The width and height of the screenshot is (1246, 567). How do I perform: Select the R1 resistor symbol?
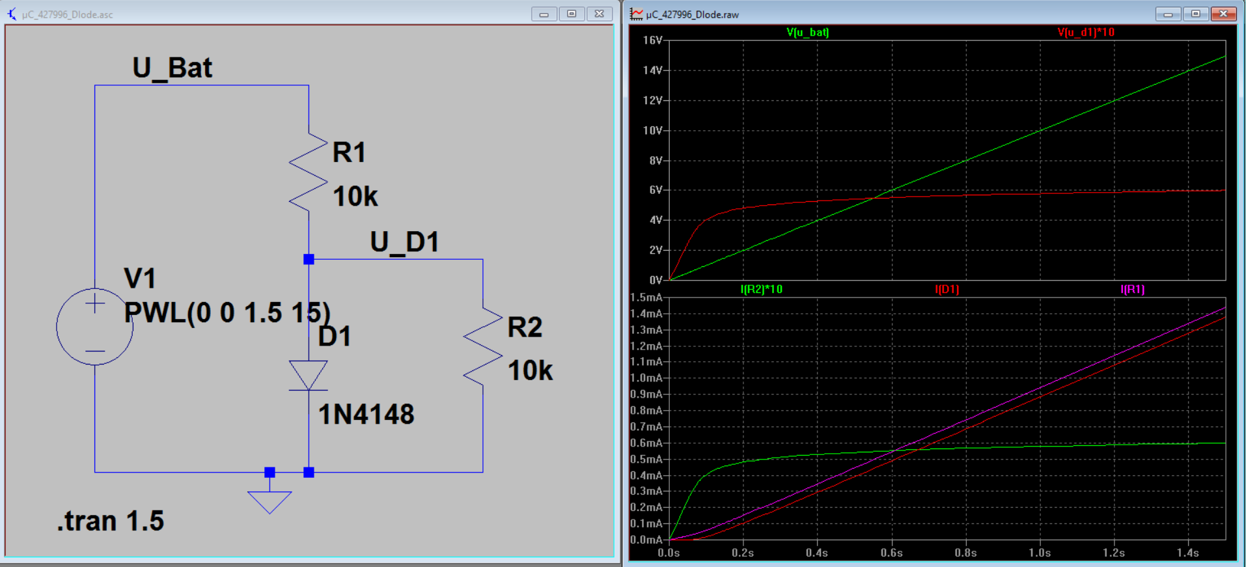pos(309,173)
